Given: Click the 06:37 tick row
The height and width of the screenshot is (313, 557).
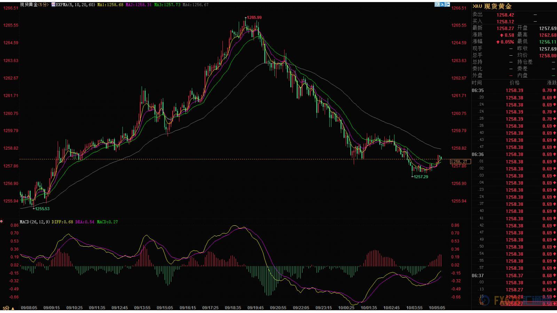Looking at the screenshot, I should coord(514,275).
